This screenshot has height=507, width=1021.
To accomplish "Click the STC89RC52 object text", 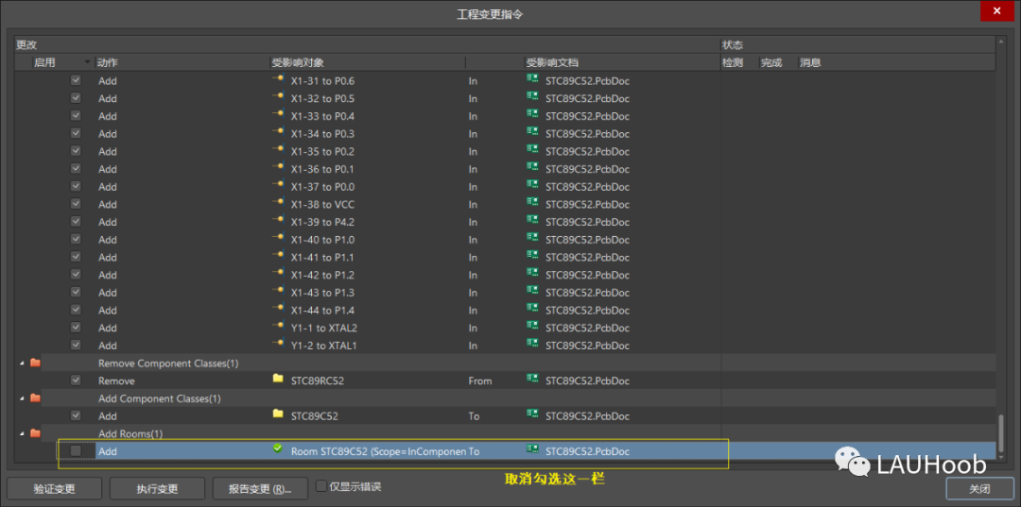I will 317,380.
